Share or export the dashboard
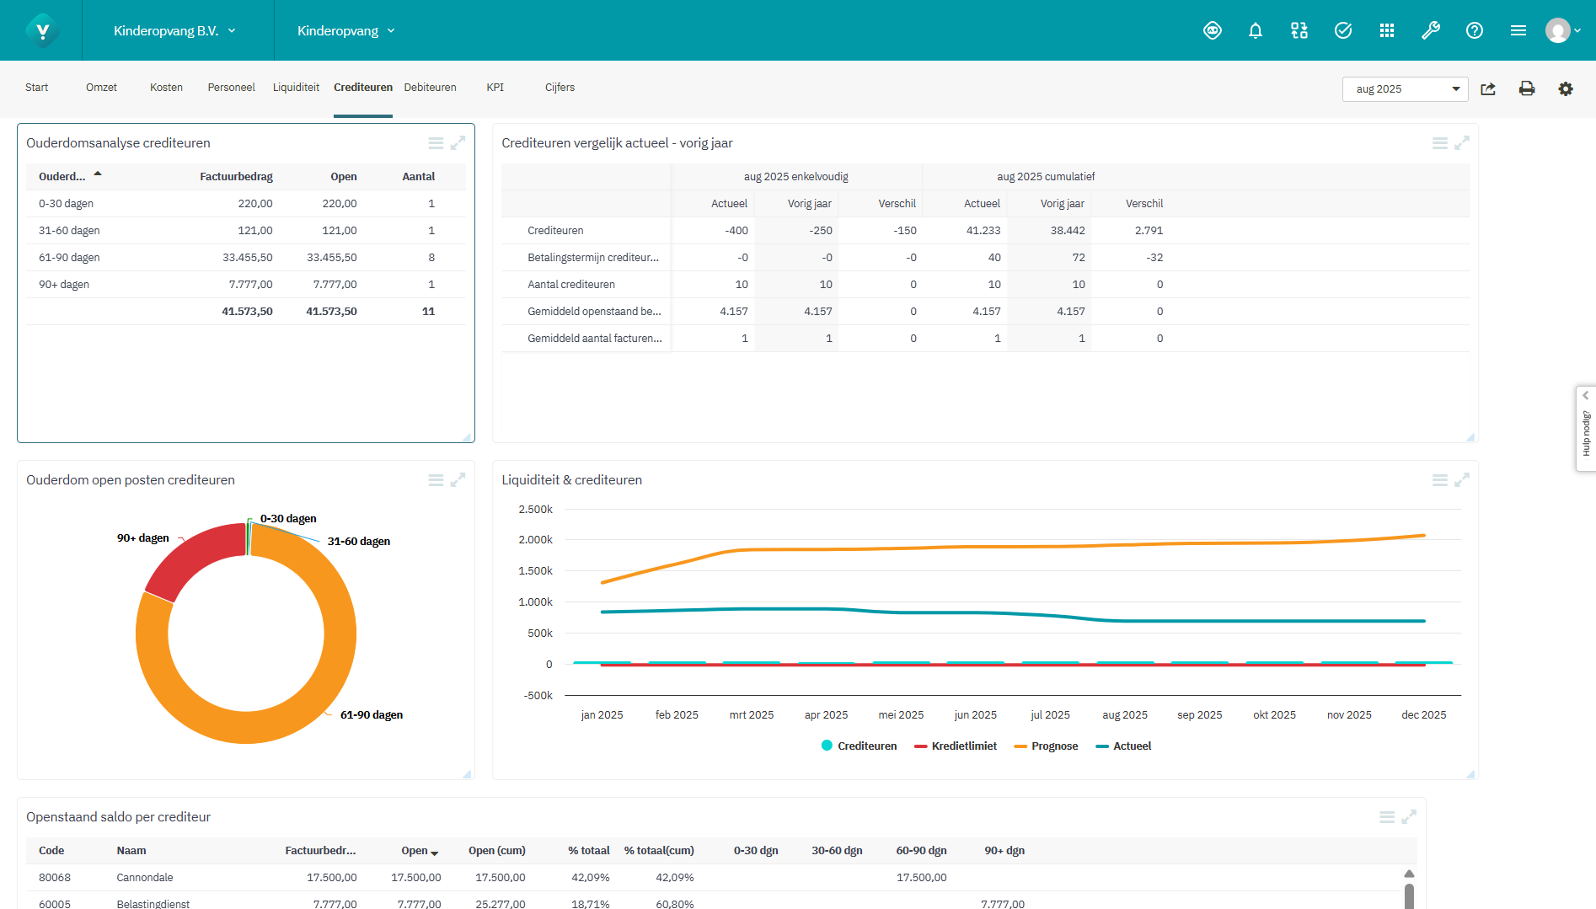 [x=1488, y=89]
